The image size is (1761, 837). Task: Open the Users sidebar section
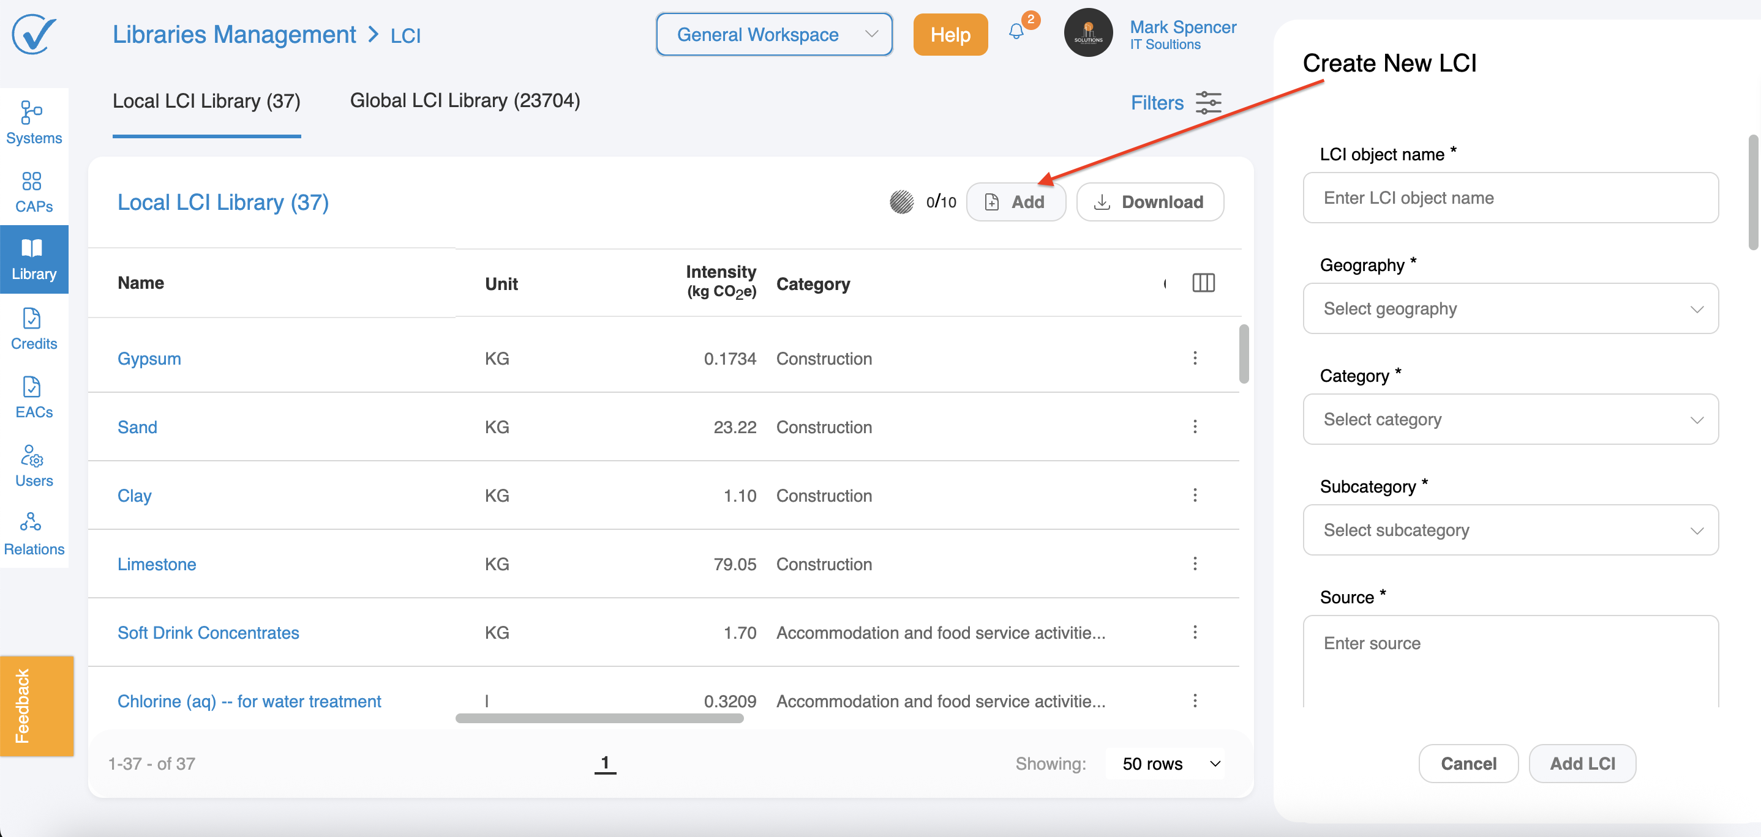coord(34,466)
